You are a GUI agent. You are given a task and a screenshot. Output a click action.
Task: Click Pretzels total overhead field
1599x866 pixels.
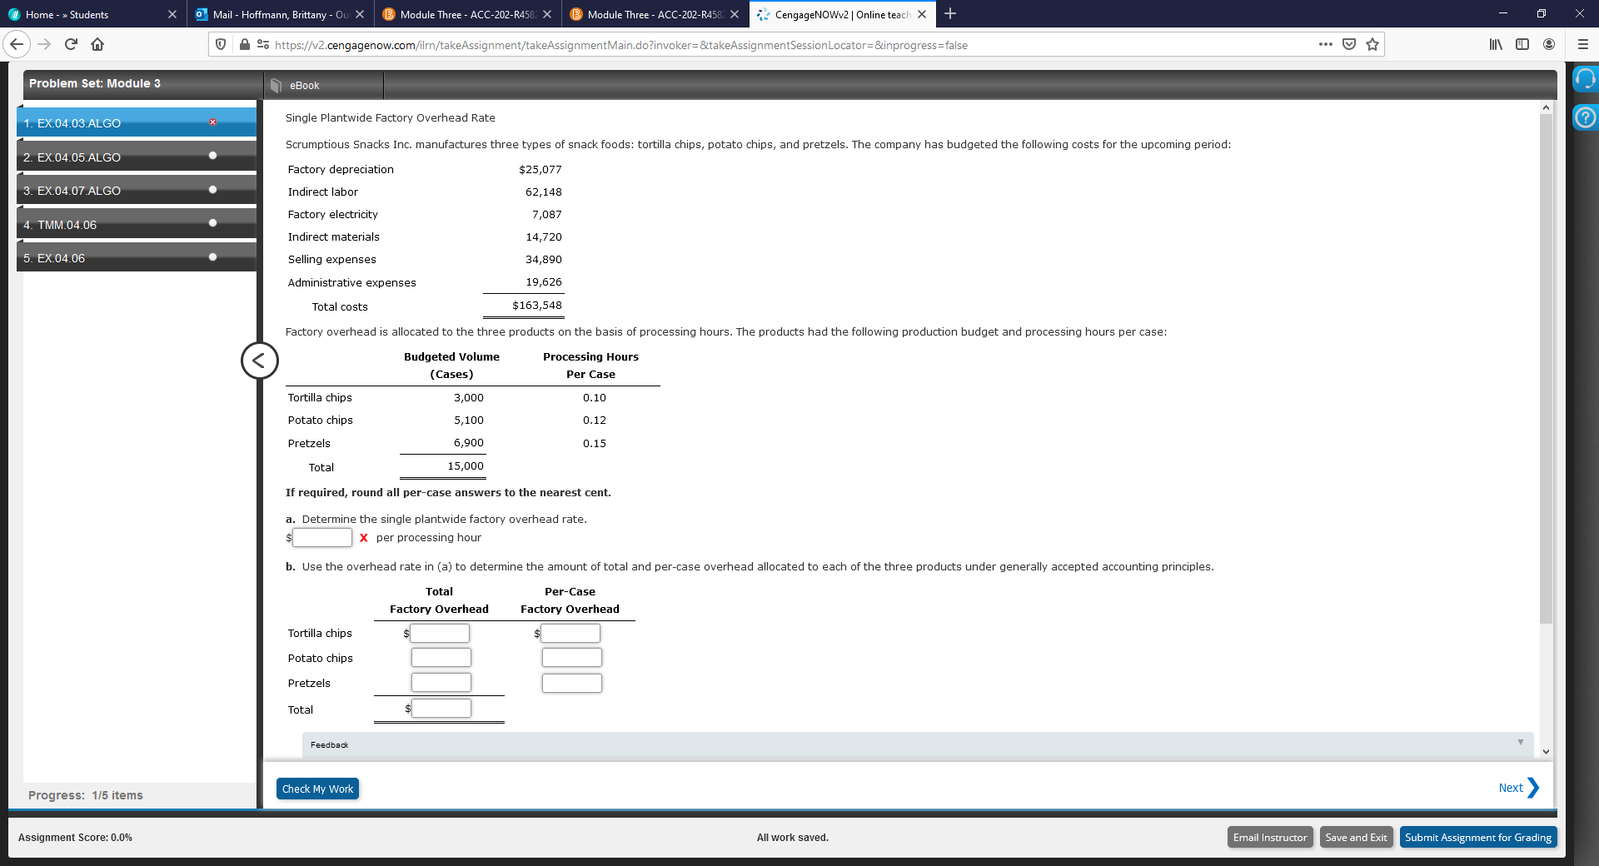441,683
